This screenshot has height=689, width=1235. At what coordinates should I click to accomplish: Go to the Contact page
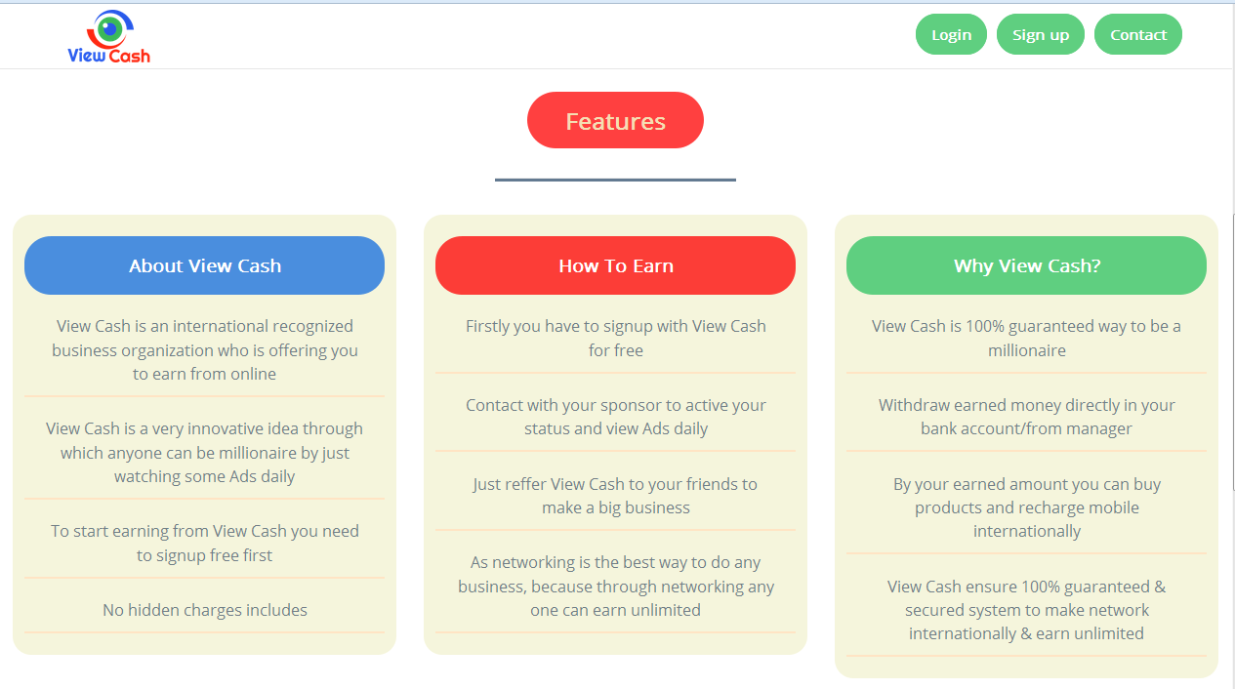pos(1137,35)
